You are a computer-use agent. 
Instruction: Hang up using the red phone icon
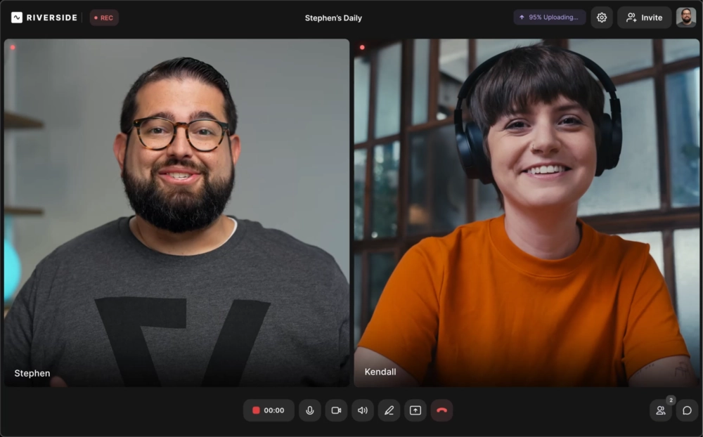(442, 410)
